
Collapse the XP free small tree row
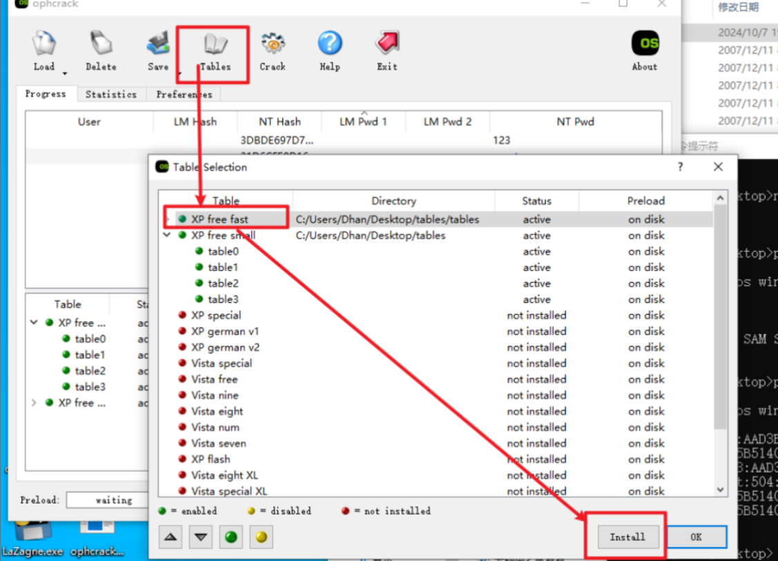pyautogui.click(x=167, y=235)
